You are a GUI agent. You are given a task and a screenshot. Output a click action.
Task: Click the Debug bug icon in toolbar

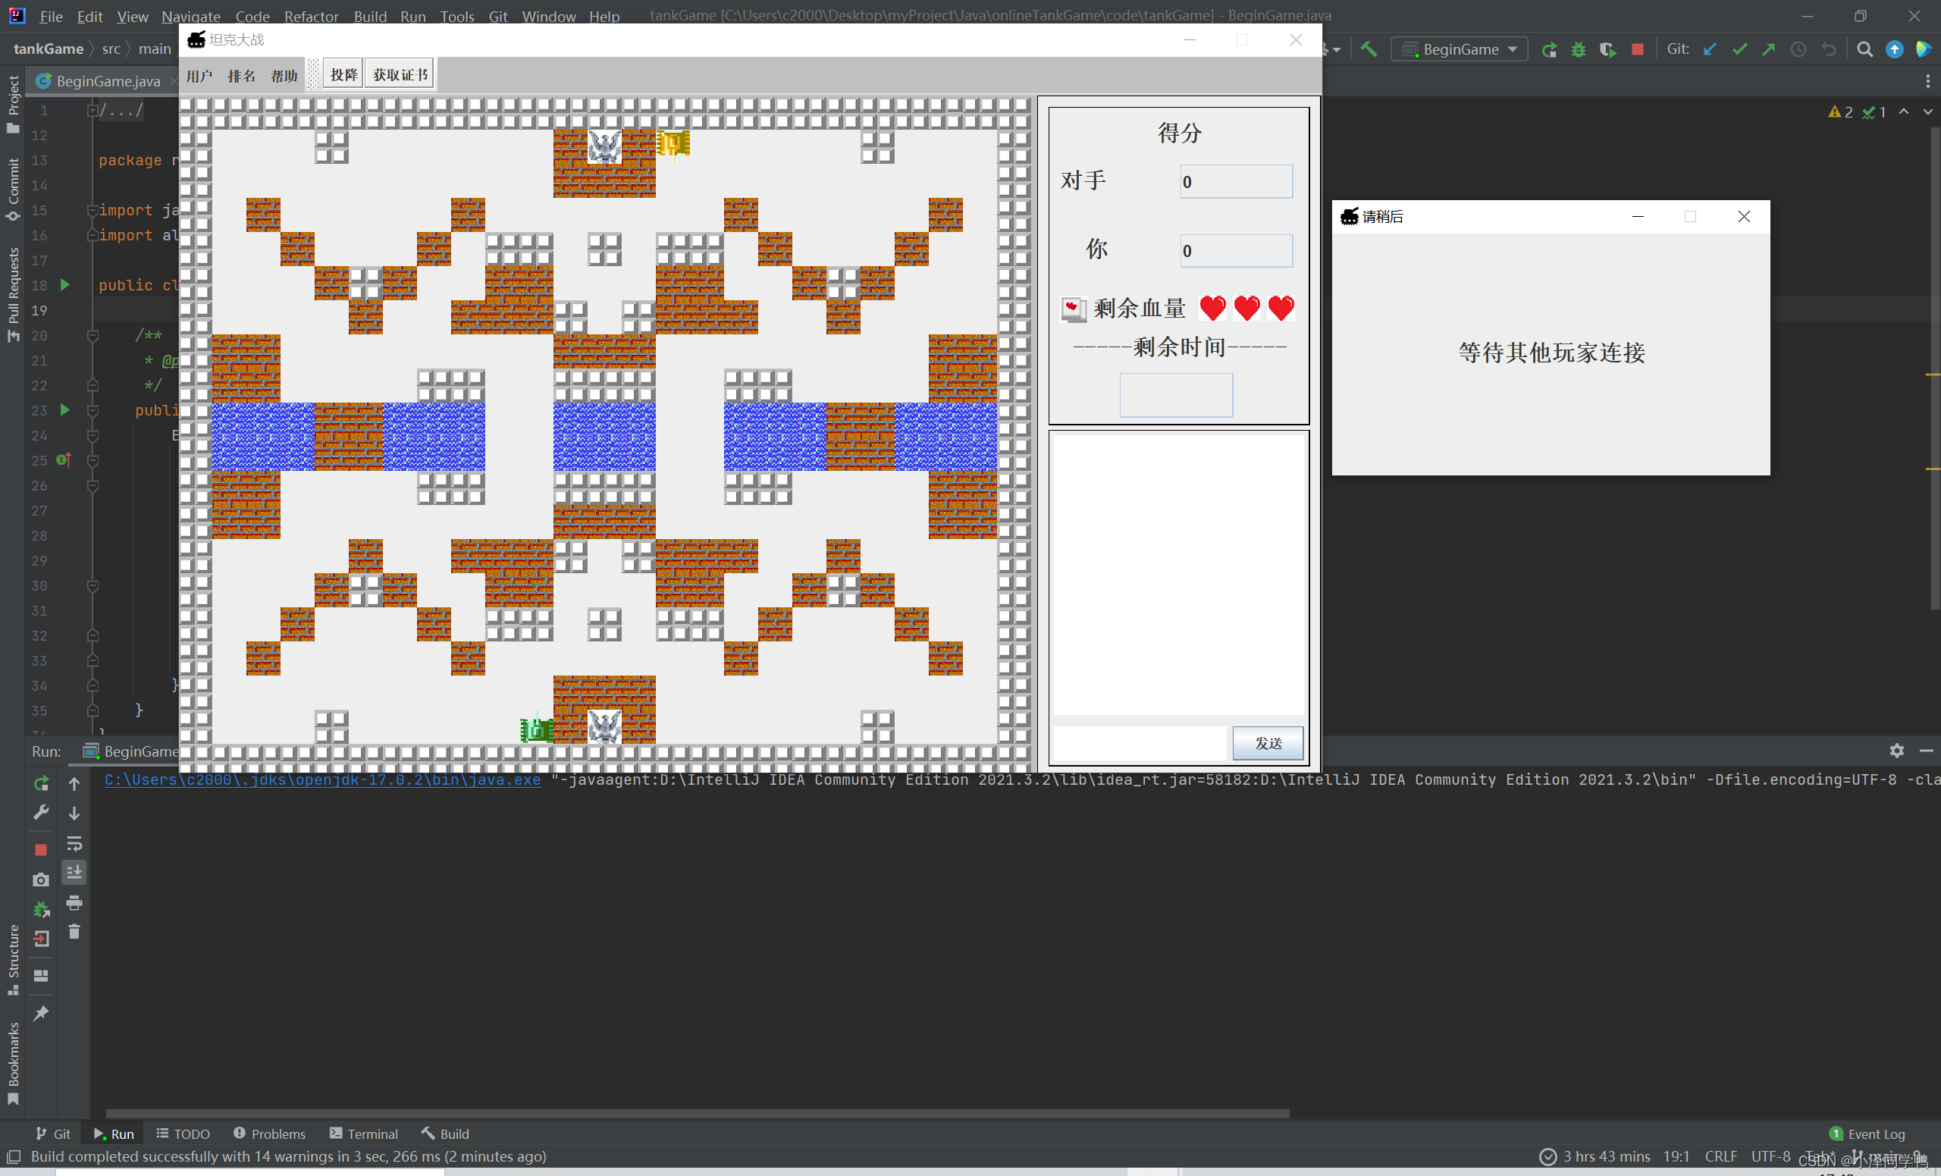[x=1578, y=49]
